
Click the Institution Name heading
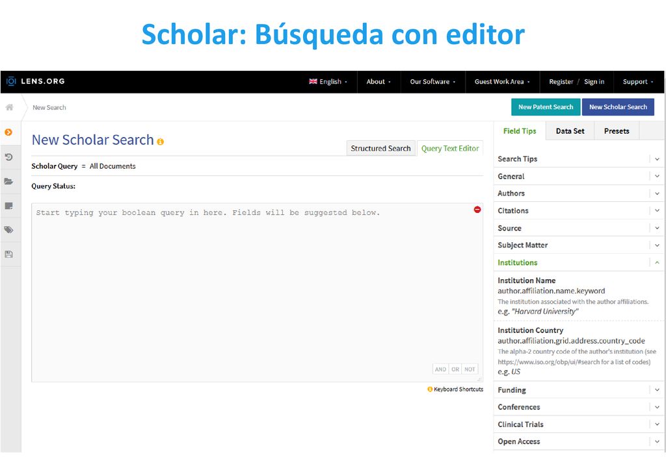(526, 280)
